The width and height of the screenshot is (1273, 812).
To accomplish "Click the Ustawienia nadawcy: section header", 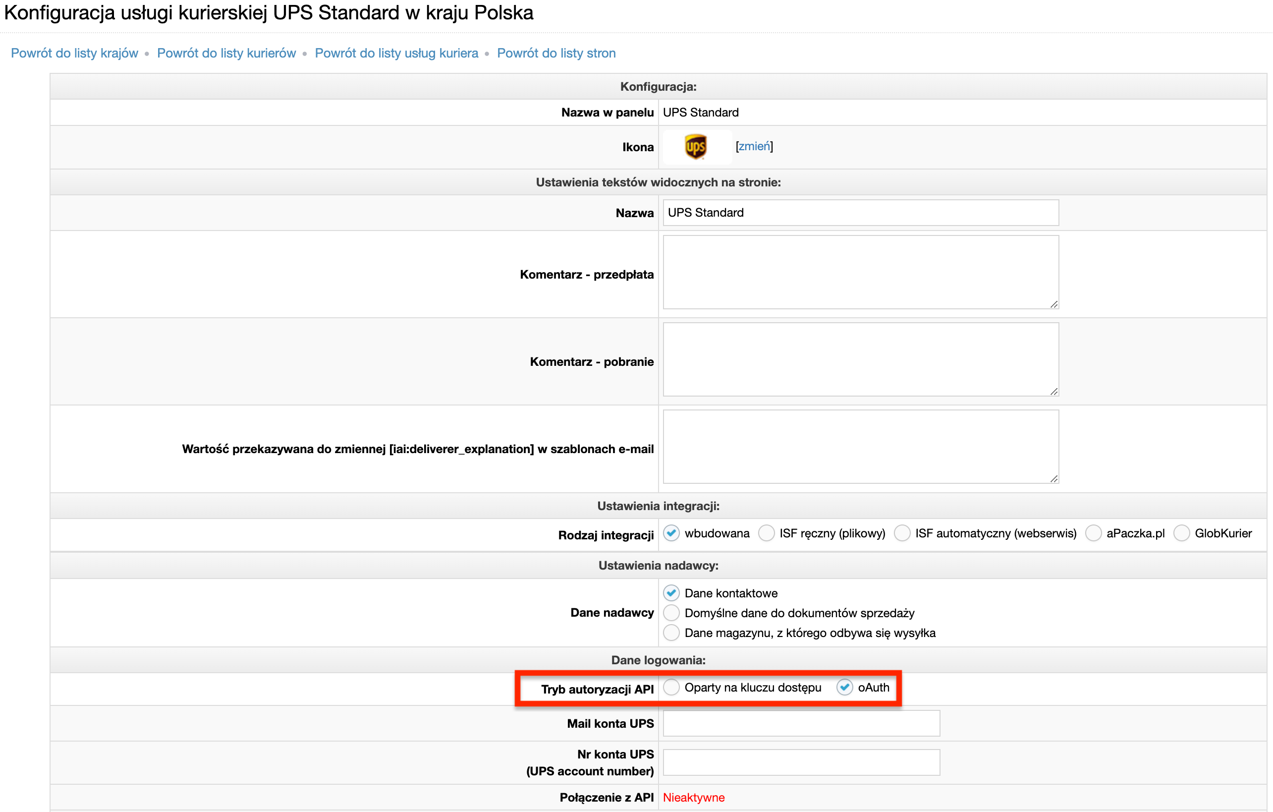I will pyautogui.click(x=658, y=566).
